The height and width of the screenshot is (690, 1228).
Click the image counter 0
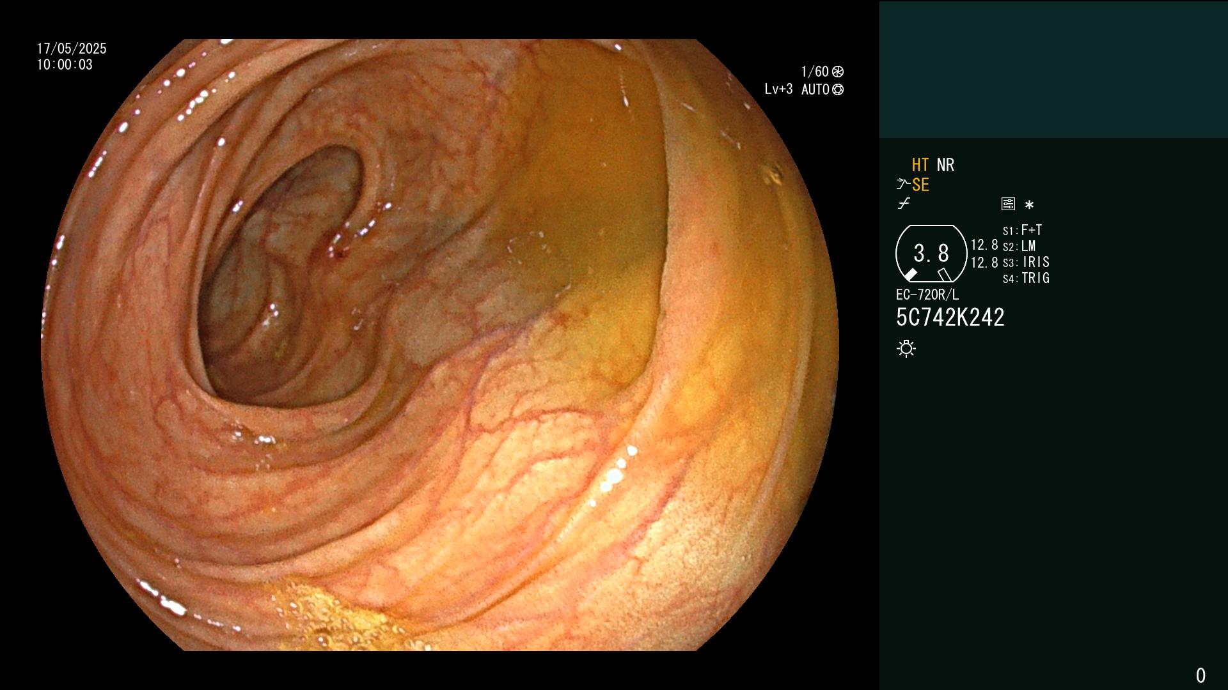coord(1200,675)
